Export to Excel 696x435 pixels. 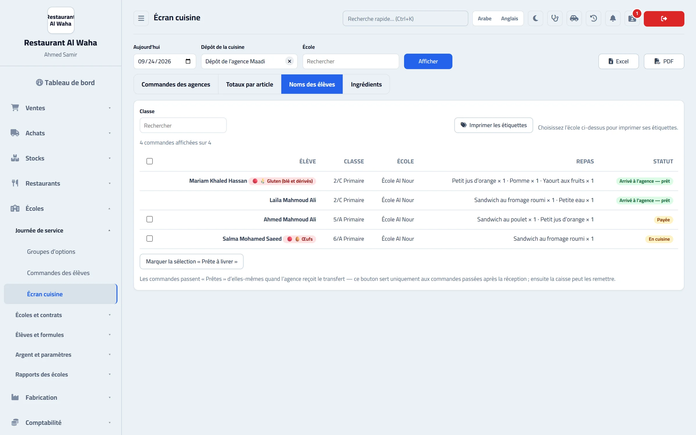point(618,61)
